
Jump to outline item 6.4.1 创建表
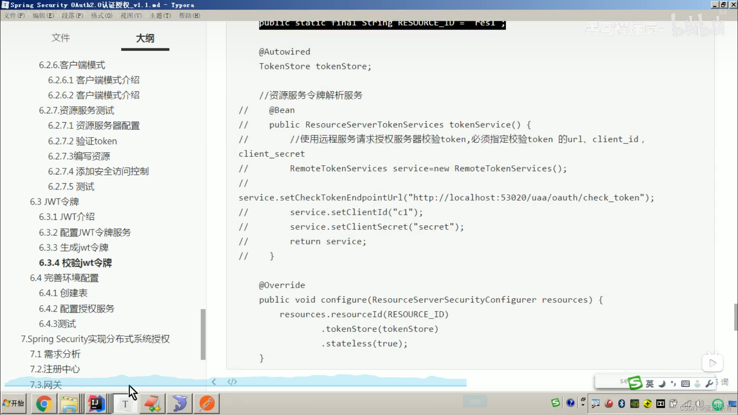[63, 293]
